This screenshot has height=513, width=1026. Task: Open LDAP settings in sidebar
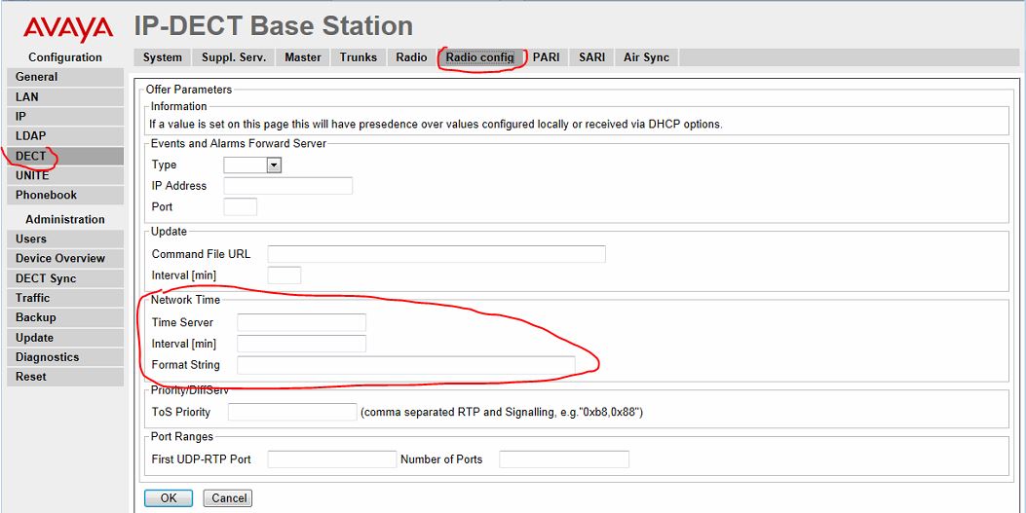click(x=64, y=136)
